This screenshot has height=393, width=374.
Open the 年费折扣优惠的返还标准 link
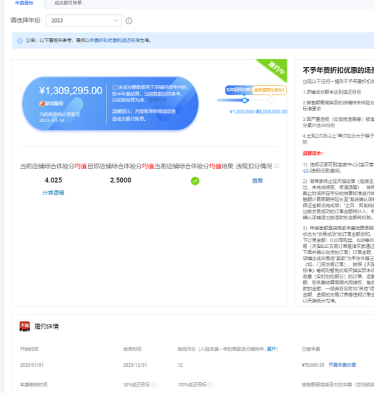click(x=114, y=40)
